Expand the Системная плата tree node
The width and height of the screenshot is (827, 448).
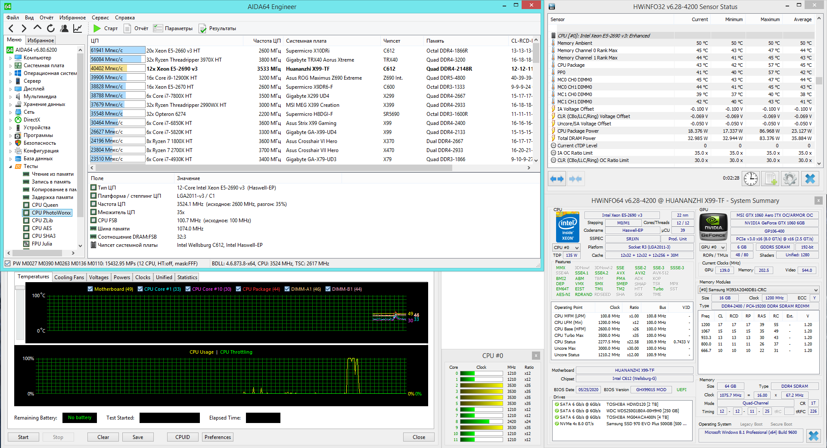pos(11,65)
